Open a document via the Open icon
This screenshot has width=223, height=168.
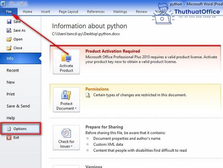click(9, 39)
